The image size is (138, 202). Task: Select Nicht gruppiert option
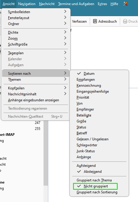(99, 186)
